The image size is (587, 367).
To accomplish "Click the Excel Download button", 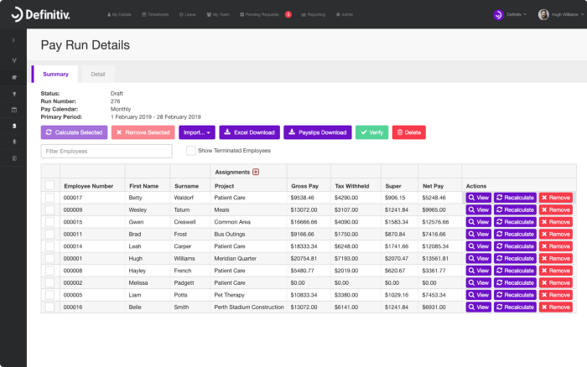I will (x=249, y=132).
